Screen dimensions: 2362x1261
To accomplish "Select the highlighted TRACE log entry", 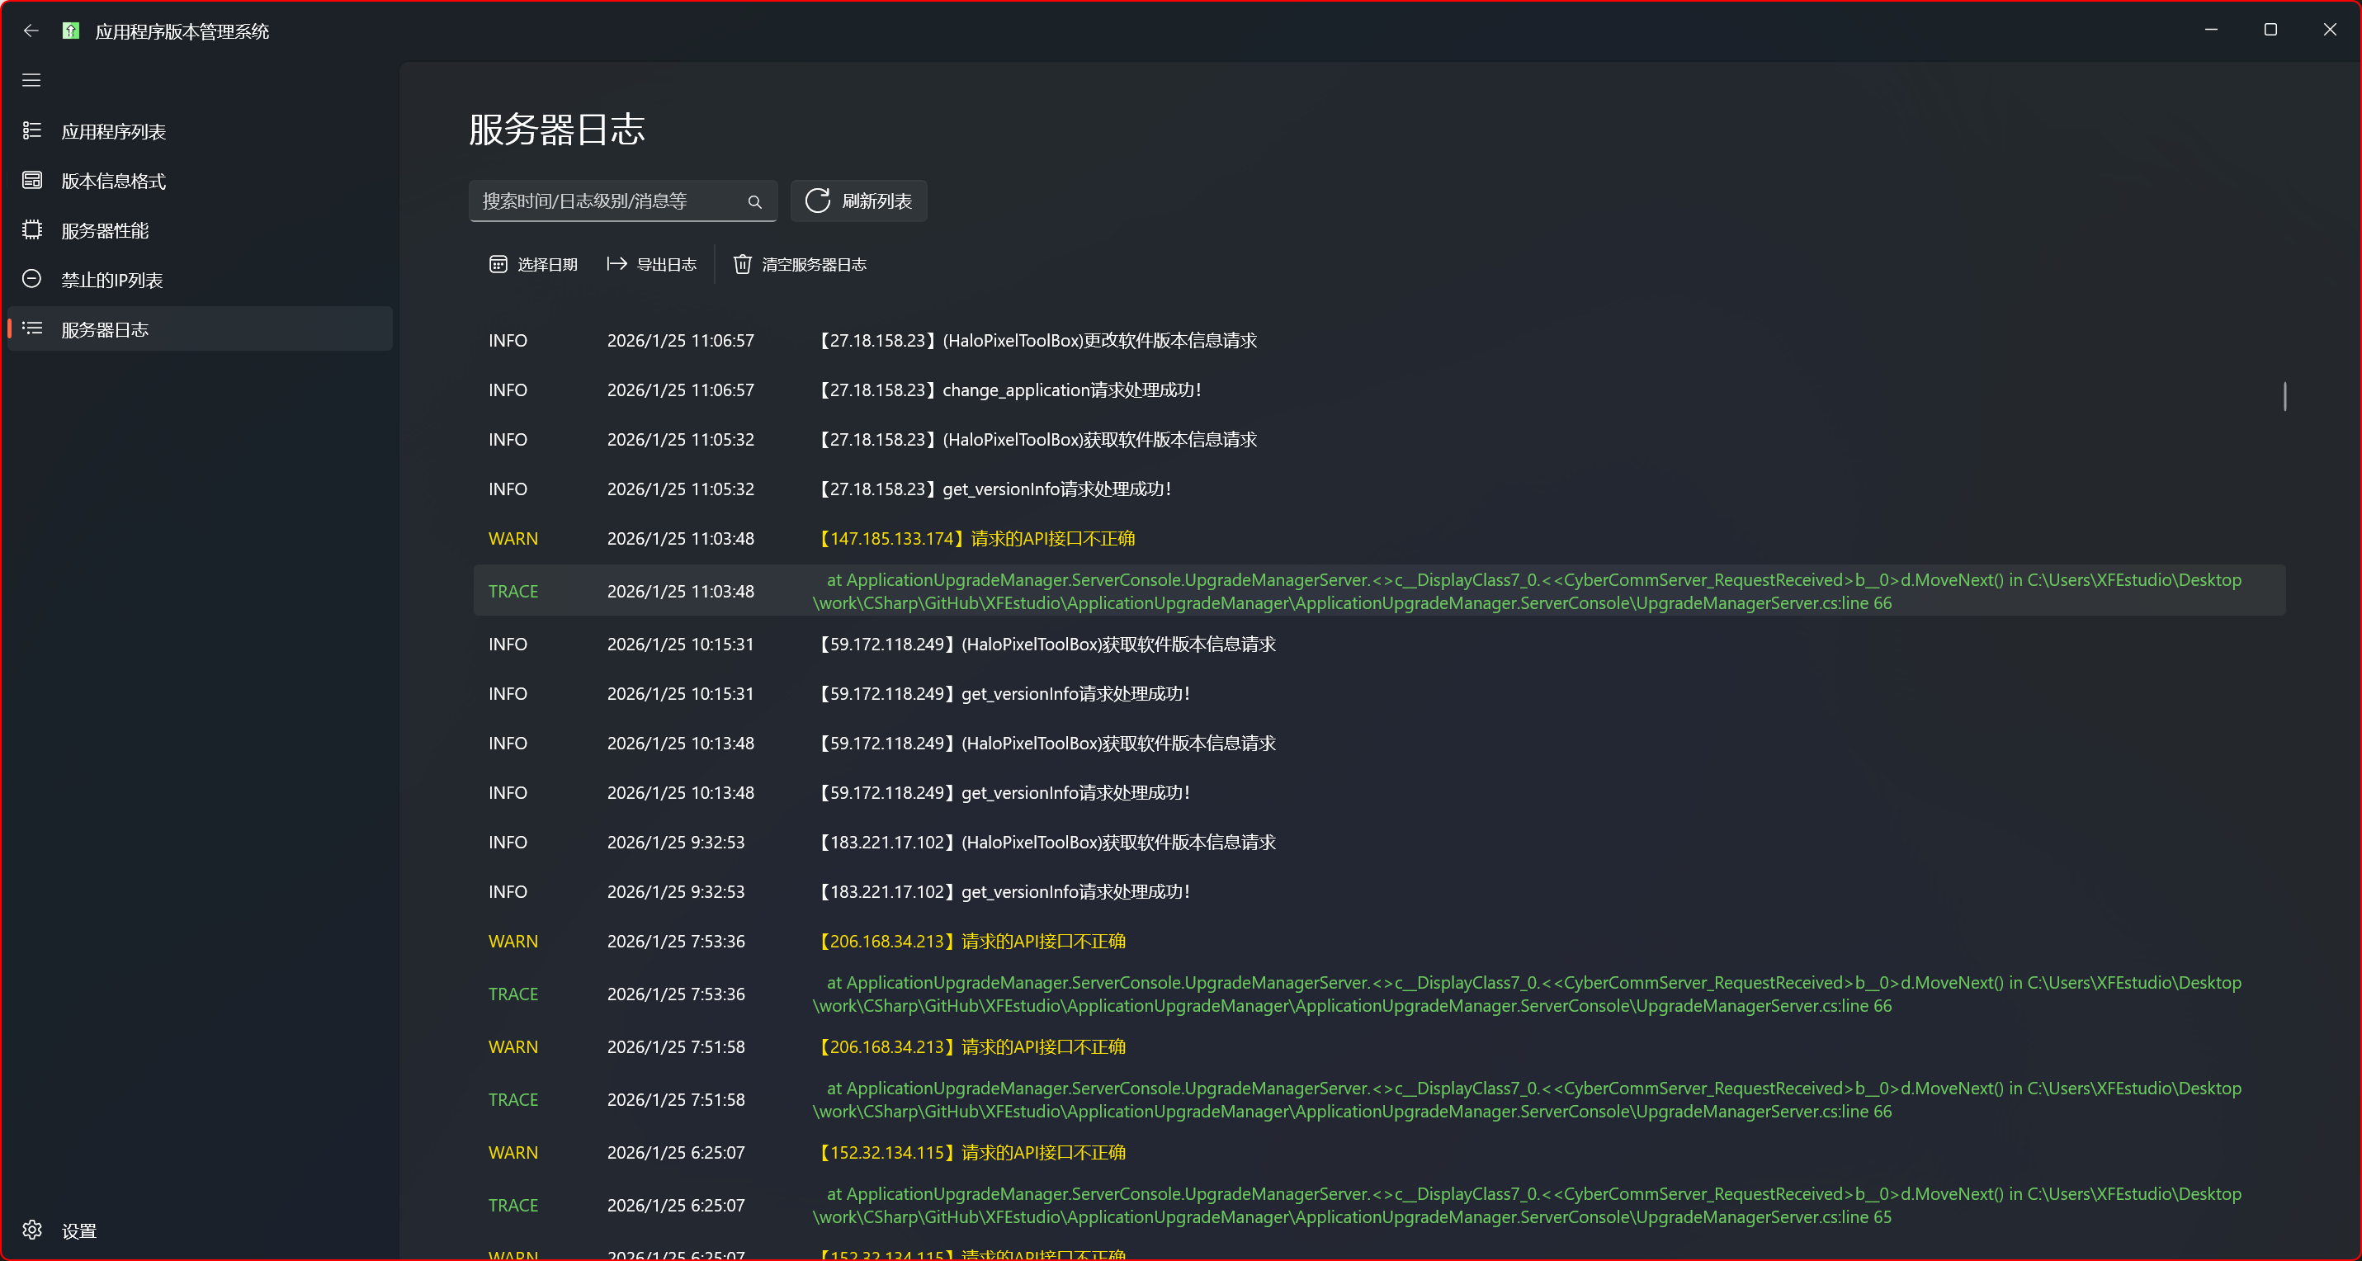I will pos(1283,591).
